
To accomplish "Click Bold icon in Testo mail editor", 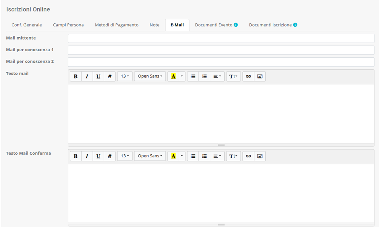I will pos(75,76).
